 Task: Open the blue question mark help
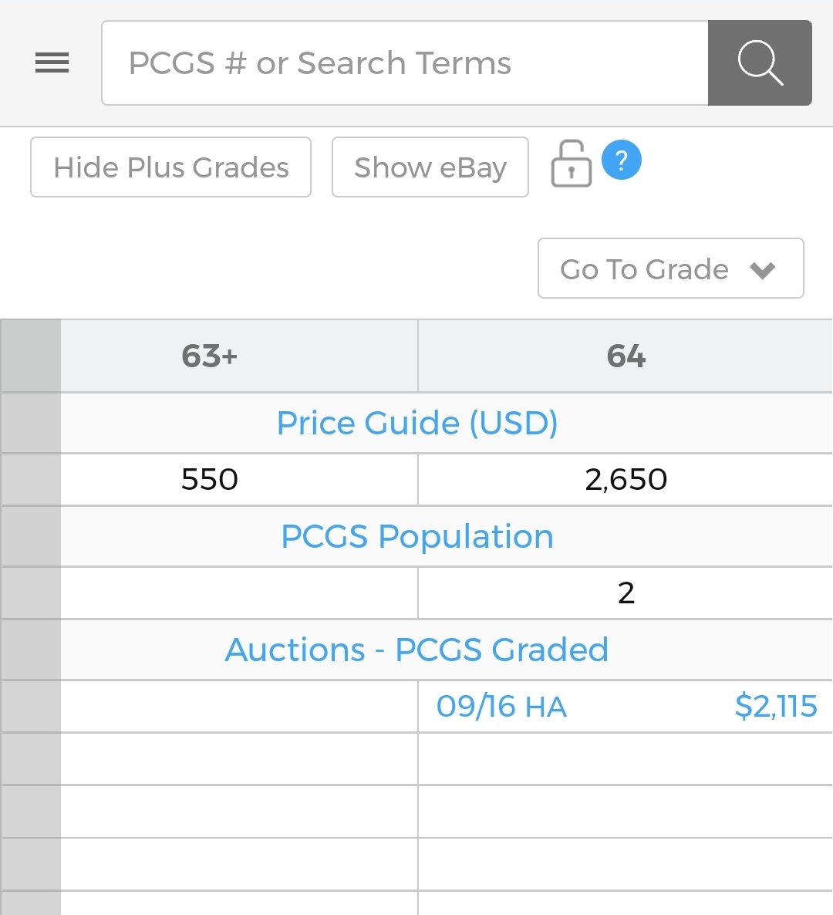tap(621, 160)
